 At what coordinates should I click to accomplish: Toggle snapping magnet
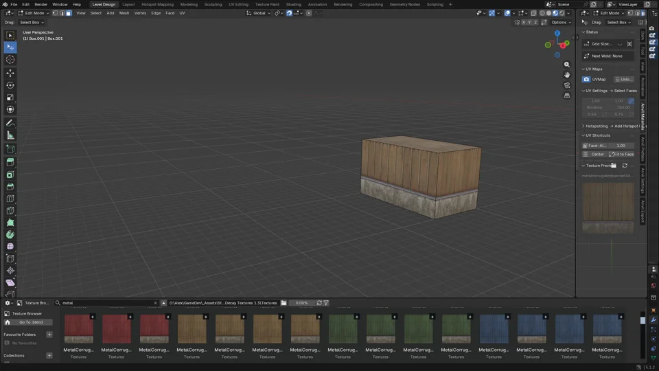point(289,13)
